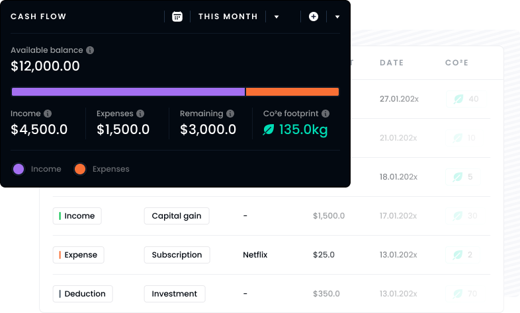Click info icon next to Available balance

(90, 50)
